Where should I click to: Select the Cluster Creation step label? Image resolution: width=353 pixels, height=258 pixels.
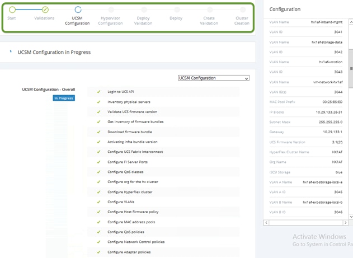[x=242, y=21]
